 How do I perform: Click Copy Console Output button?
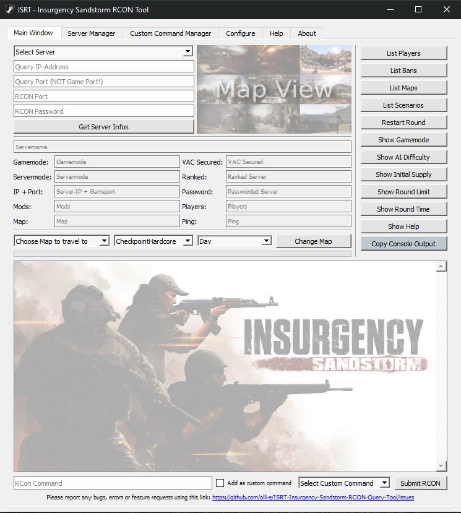click(x=403, y=244)
